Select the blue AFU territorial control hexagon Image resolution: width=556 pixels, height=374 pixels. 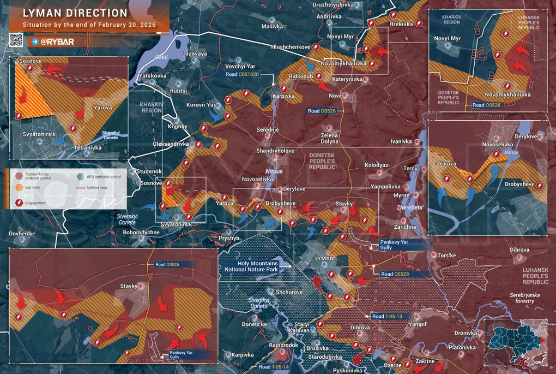coord(81,176)
